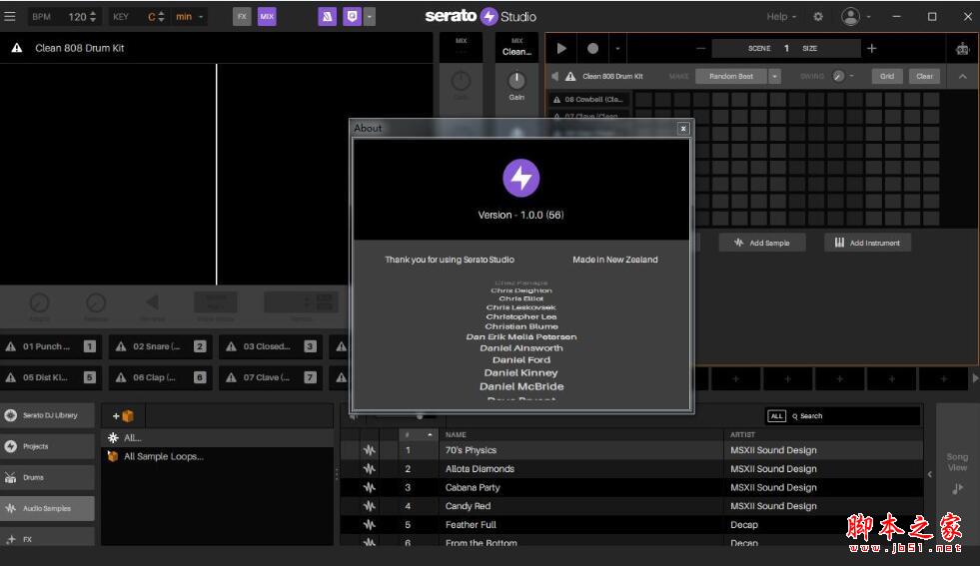Sort by the # column header
Screen dimensions: 980x566
pyautogui.click(x=419, y=434)
